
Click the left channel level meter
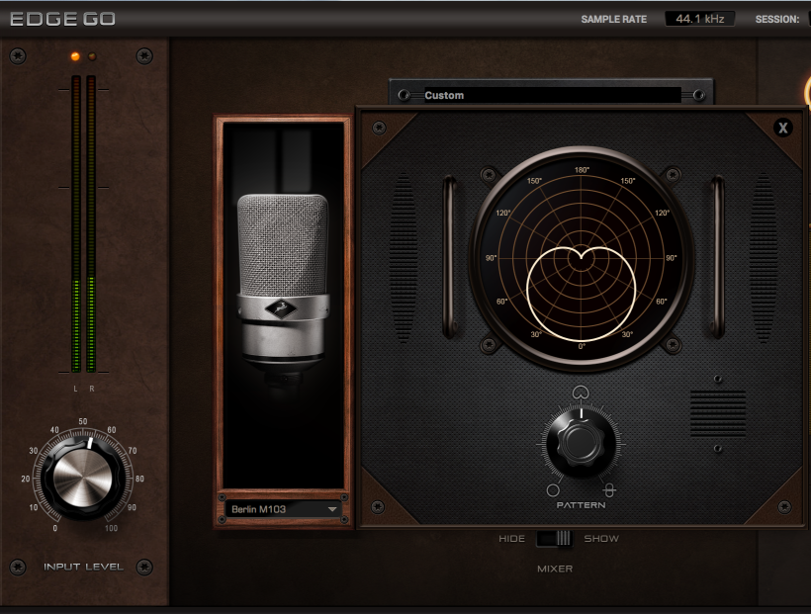click(76, 224)
